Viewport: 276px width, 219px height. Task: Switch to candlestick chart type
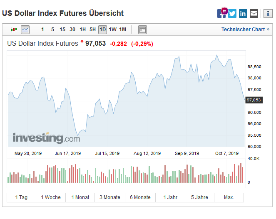coord(15,30)
